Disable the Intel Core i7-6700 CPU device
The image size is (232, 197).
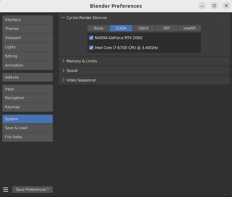91,47
